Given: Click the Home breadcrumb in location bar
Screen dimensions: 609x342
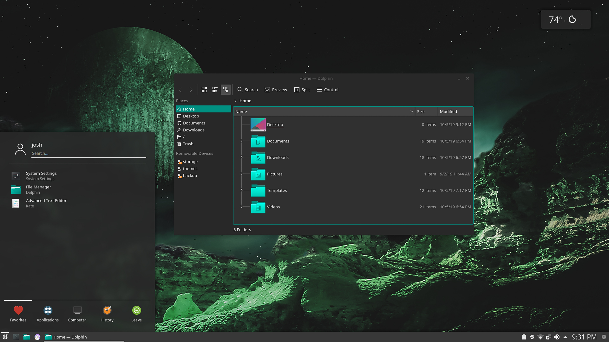Looking at the screenshot, I should click(x=245, y=101).
